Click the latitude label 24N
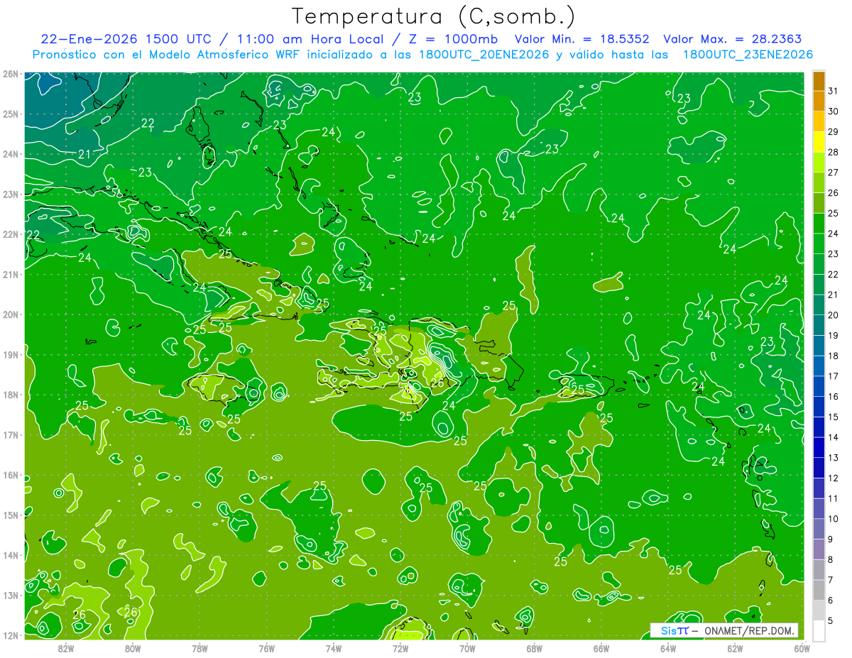852x658 pixels. [11, 154]
